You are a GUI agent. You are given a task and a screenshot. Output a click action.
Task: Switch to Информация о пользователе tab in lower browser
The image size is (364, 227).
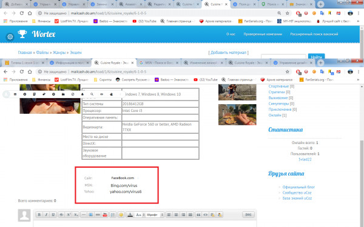pyautogui.click(x=70, y=63)
